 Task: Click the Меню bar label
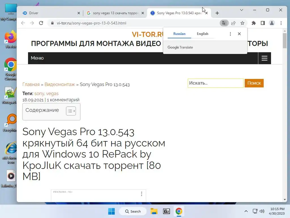click(37, 58)
